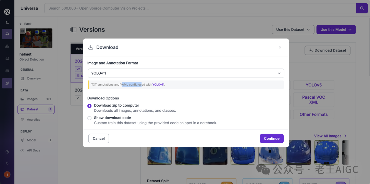370x184 pixels.
Task: Click the Roboflow logo icon
Action: 7,12
